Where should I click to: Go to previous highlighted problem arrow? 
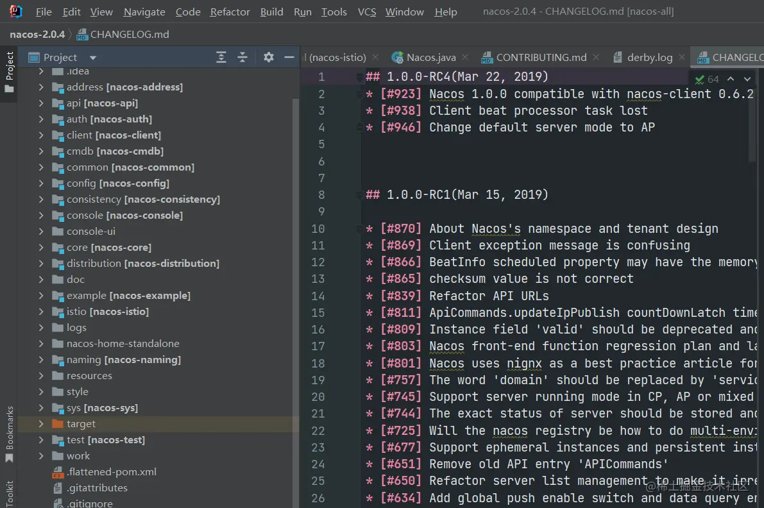731,79
